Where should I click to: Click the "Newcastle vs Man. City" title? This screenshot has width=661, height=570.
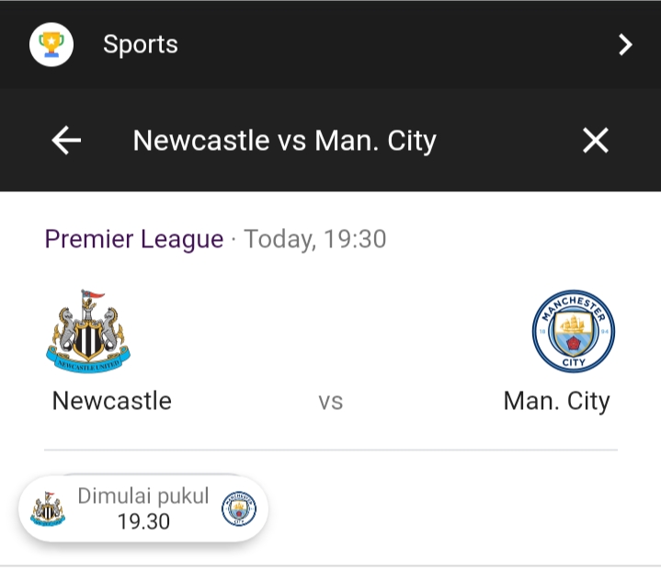click(x=284, y=141)
